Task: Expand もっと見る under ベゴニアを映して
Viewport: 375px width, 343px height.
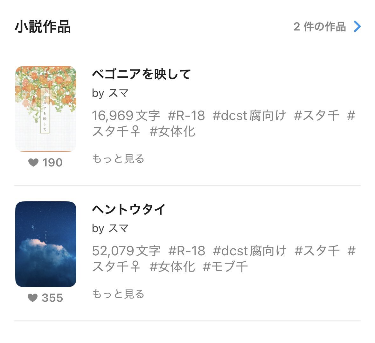Action: coord(118,158)
